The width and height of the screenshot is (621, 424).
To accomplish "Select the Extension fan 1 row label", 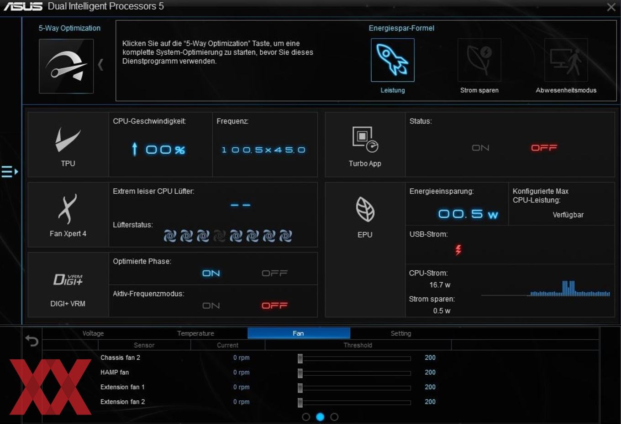I will click(x=122, y=387).
